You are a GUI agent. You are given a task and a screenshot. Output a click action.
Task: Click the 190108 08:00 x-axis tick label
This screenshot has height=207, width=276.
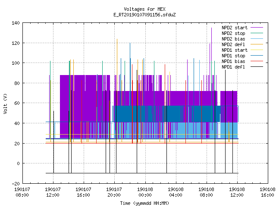click(x=206, y=192)
